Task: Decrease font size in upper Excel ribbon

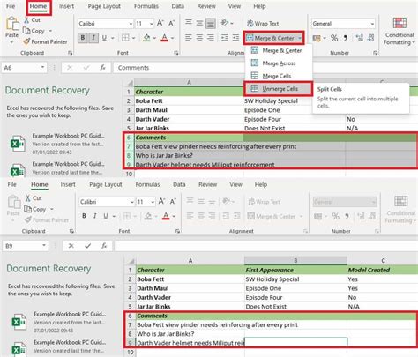Action: tap(171, 23)
